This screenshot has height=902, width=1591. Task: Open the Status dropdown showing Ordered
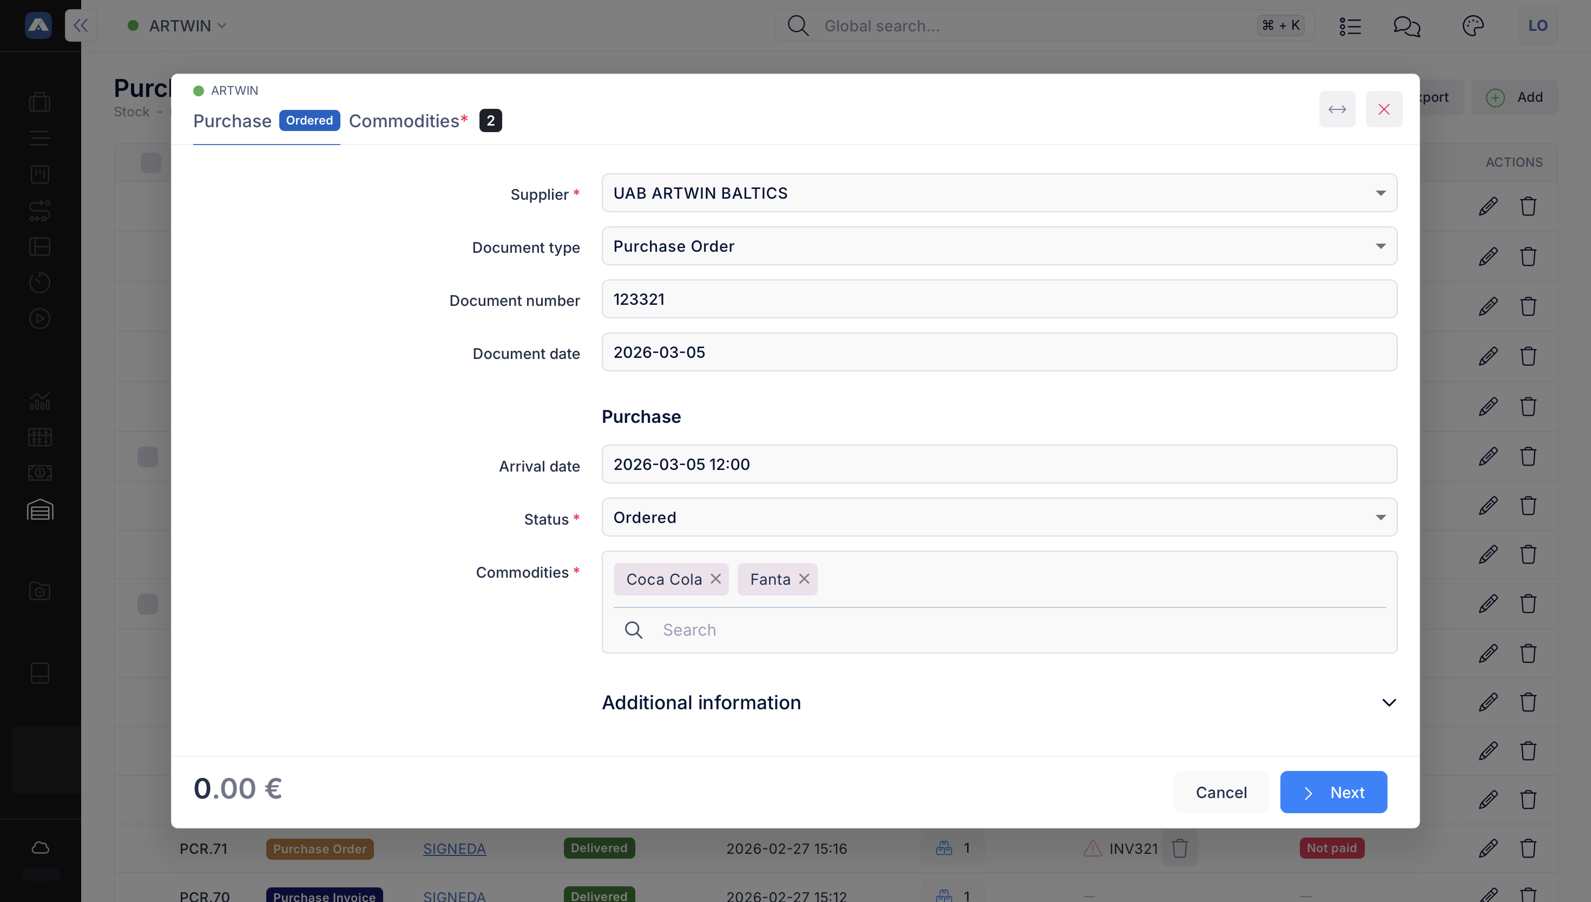pyautogui.click(x=998, y=517)
